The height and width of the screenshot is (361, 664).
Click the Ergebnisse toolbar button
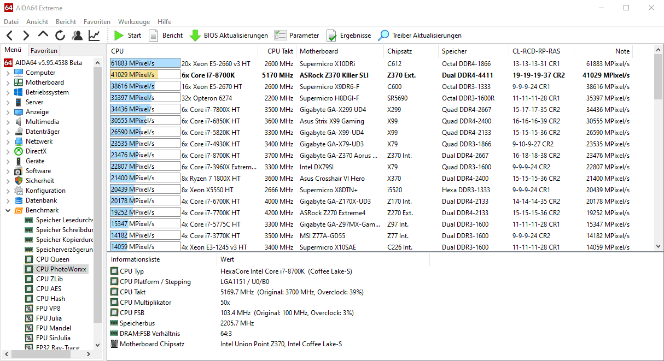(x=348, y=35)
